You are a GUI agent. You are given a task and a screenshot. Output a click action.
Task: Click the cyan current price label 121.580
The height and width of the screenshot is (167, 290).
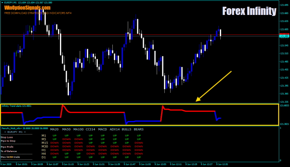click(x=284, y=36)
